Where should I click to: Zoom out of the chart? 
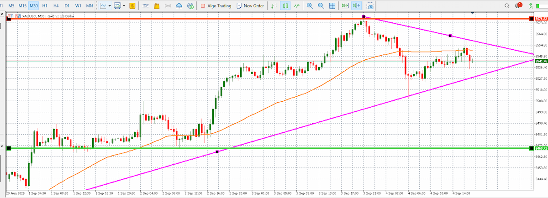[321, 6]
